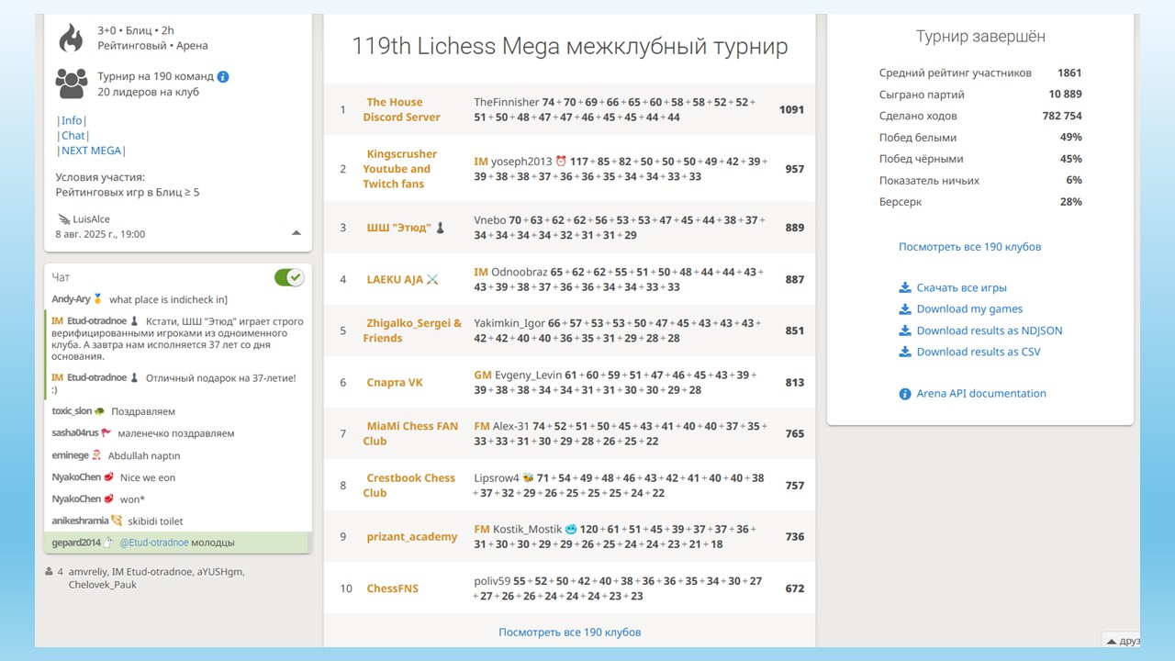
Task: Open player yoseph2013 profile
Action: [x=520, y=162]
